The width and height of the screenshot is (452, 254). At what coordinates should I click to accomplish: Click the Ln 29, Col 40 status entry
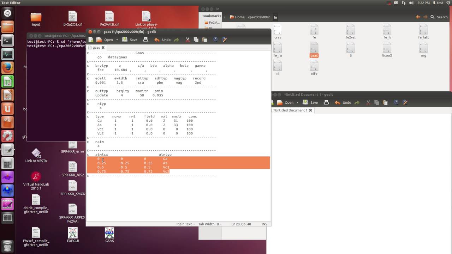tap(241, 224)
